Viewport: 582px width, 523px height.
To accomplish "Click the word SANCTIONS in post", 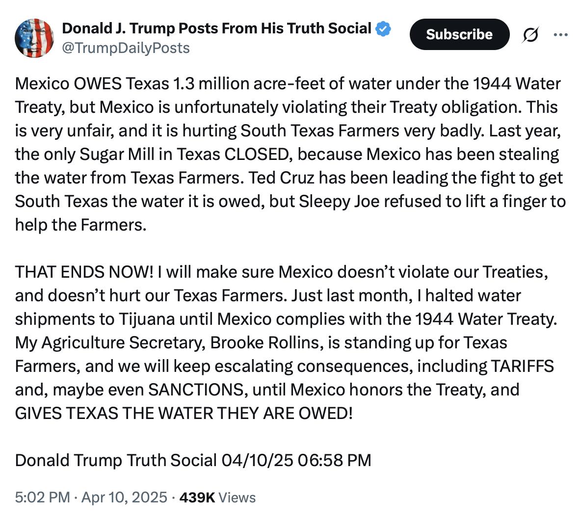I will 195,390.
